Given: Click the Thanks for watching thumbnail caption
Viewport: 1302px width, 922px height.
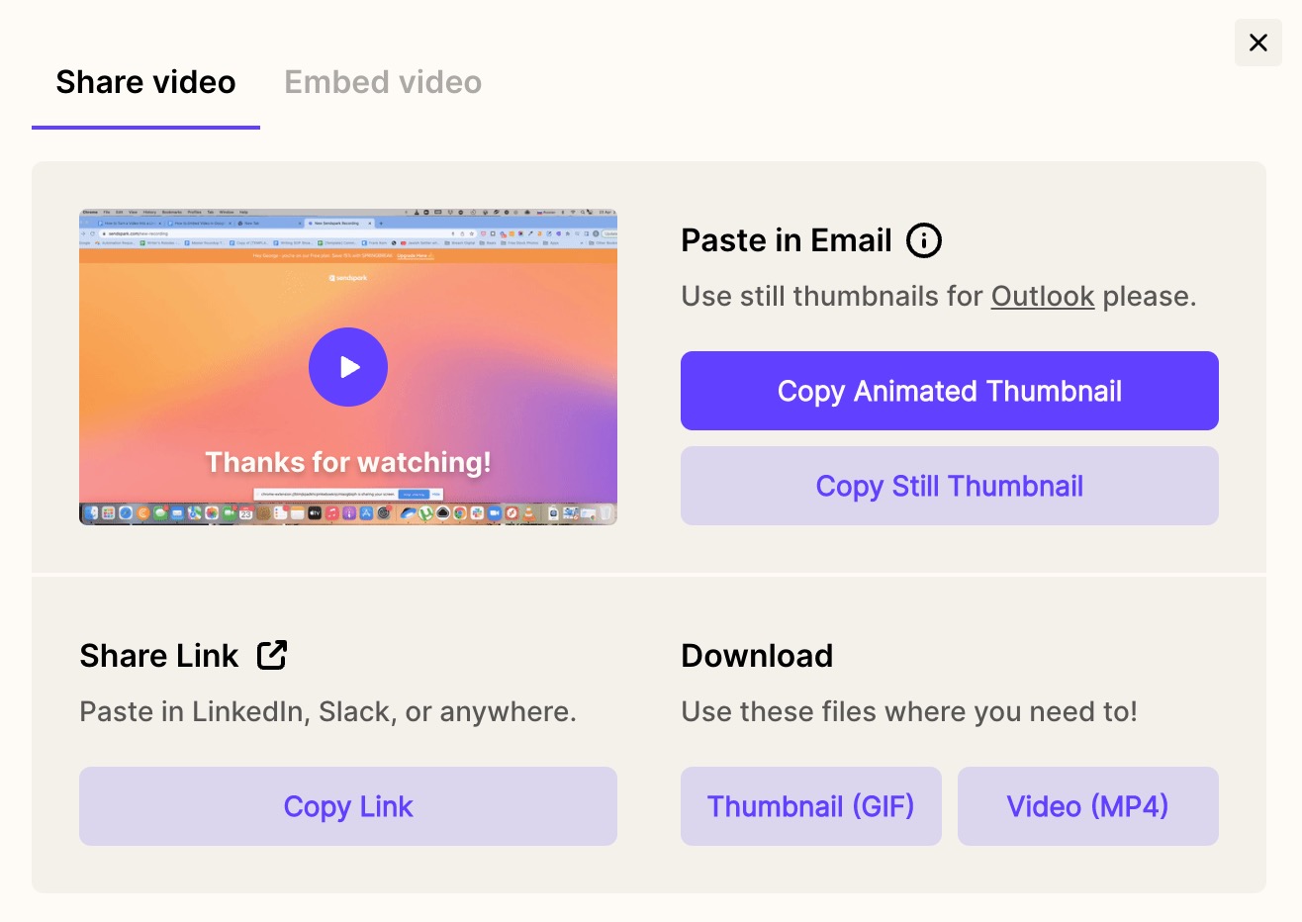Looking at the screenshot, I should [x=348, y=462].
